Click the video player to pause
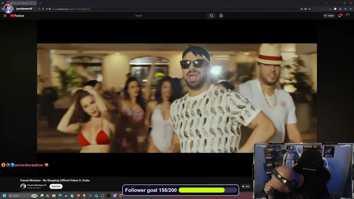 click(x=177, y=98)
